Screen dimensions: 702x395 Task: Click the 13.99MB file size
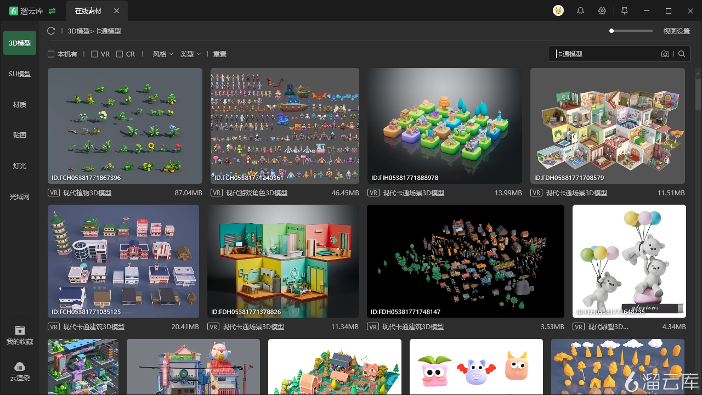508,193
